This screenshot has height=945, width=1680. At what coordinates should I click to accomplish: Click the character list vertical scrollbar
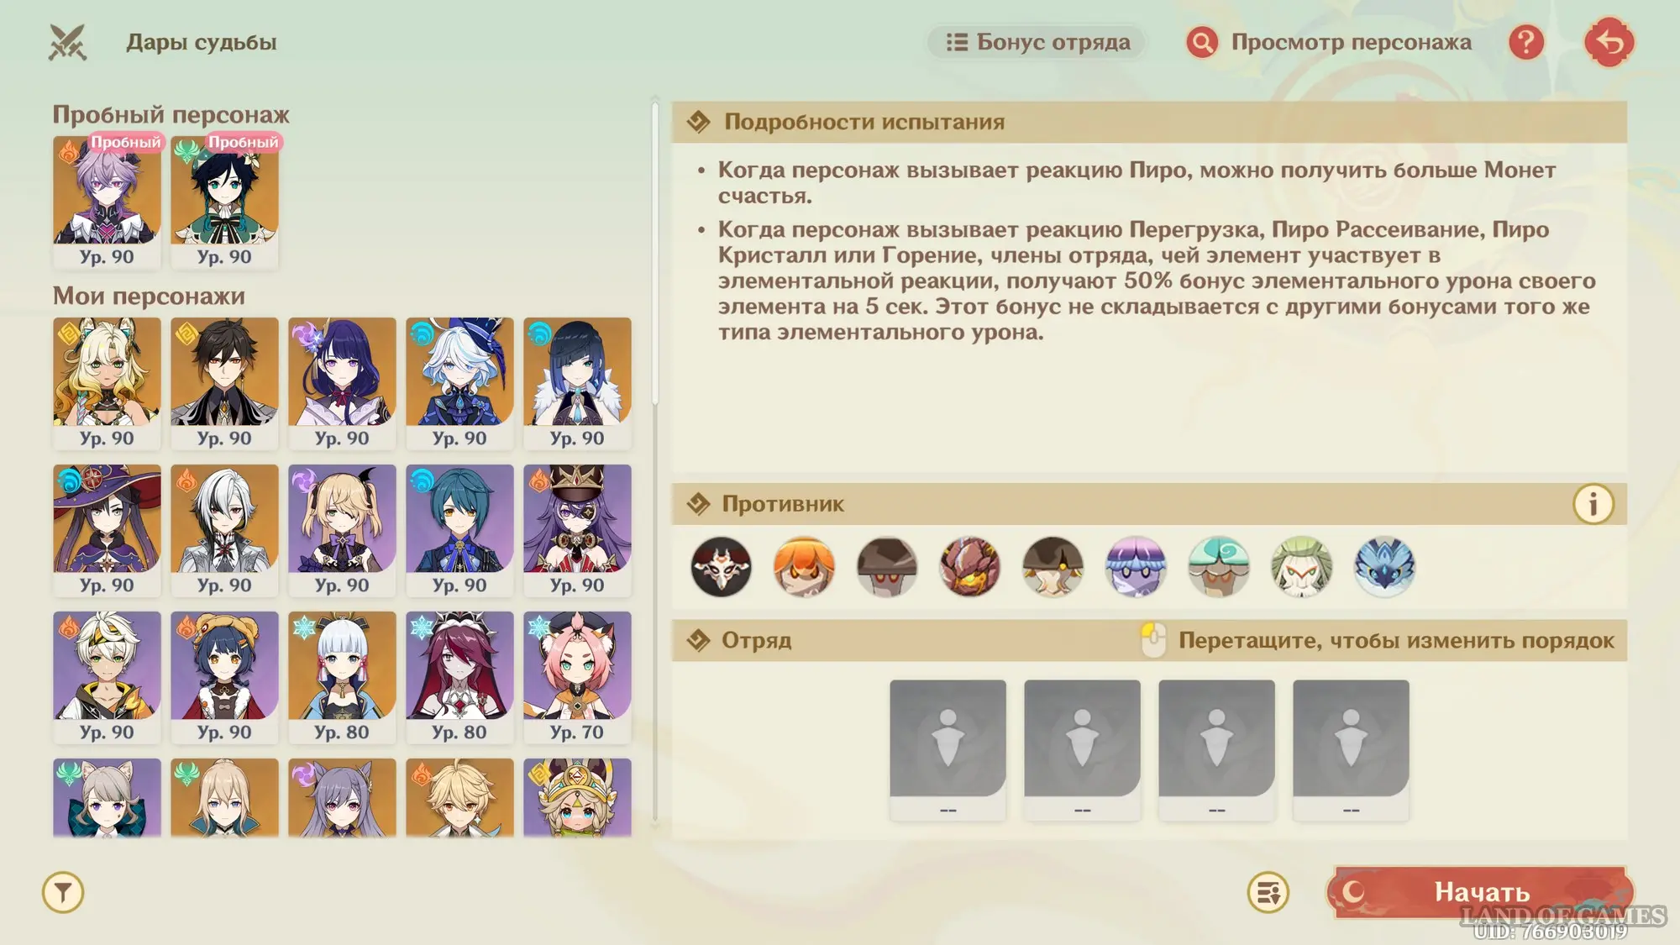tap(655, 252)
